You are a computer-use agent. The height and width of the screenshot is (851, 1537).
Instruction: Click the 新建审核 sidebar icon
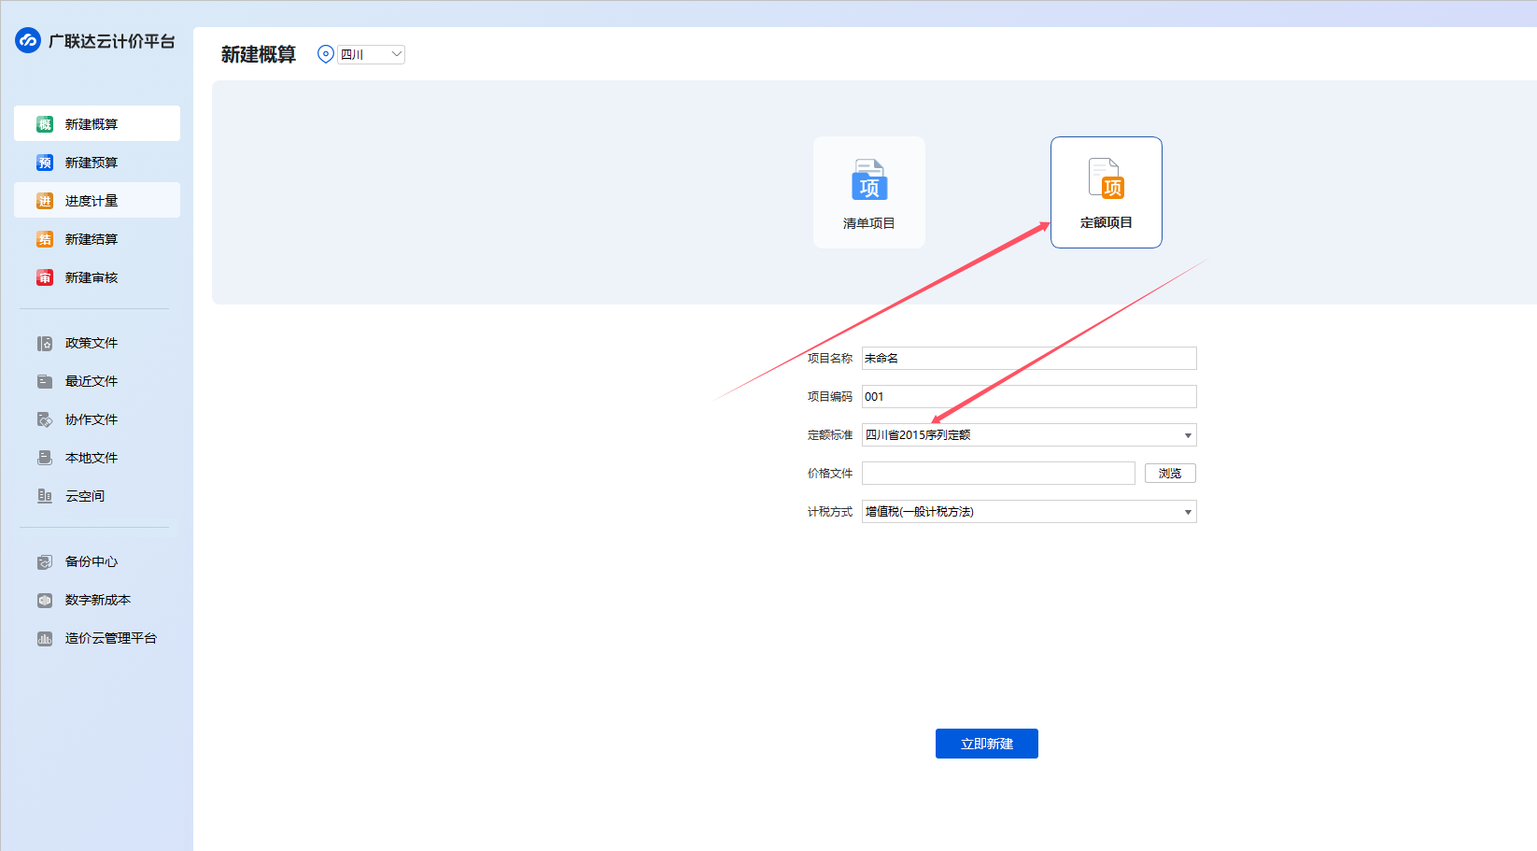click(45, 277)
